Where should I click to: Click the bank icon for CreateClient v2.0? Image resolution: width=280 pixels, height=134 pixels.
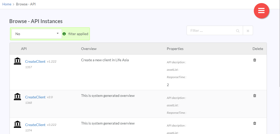pyautogui.click(x=17, y=97)
